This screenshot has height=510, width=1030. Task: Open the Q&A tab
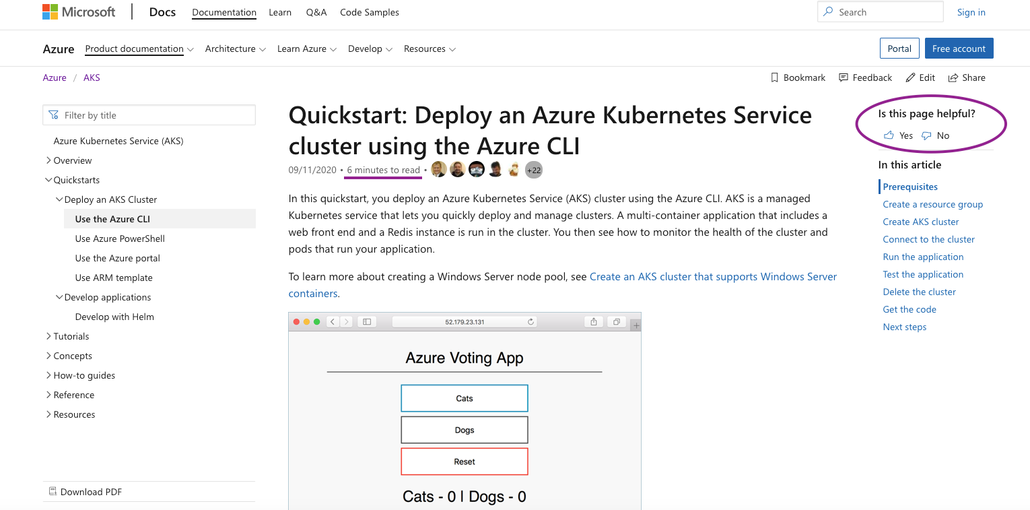pos(316,12)
